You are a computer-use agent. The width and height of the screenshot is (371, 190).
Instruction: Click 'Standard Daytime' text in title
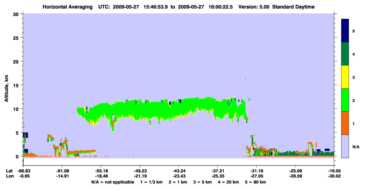coord(293,7)
